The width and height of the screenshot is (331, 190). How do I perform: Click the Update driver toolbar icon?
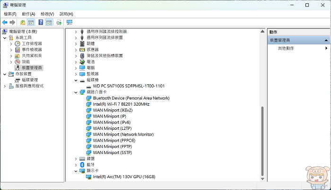click(59, 22)
